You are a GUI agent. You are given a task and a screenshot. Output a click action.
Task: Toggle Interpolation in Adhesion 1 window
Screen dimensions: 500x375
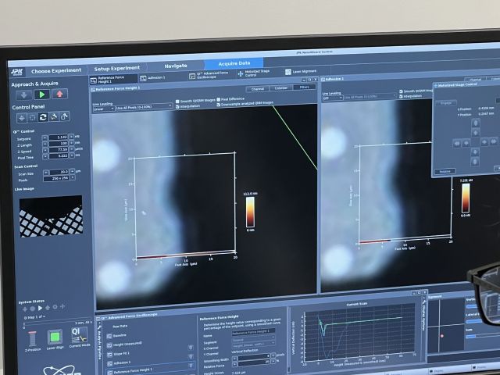401,96
